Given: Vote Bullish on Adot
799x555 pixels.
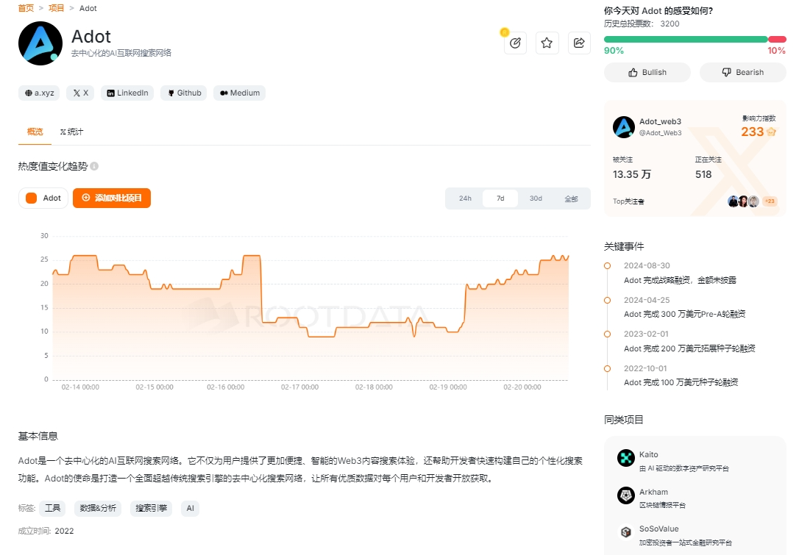Looking at the screenshot, I should coord(647,72).
